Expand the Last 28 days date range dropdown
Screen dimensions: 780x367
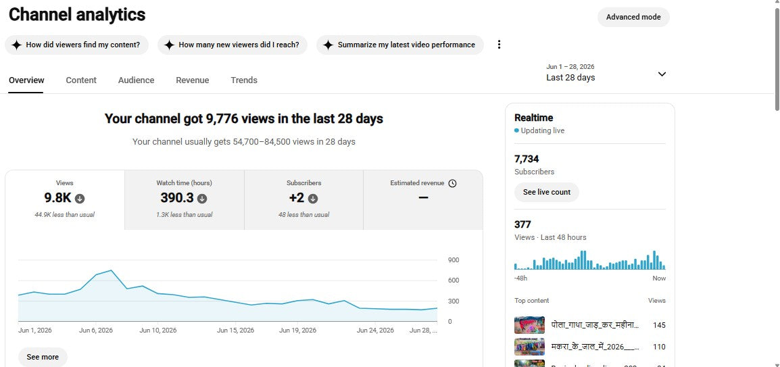click(x=662, y=74)
